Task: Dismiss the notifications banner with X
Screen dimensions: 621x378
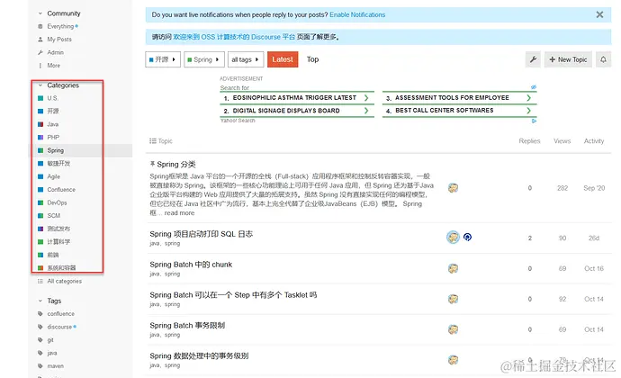Action: [x=599, y=14]
